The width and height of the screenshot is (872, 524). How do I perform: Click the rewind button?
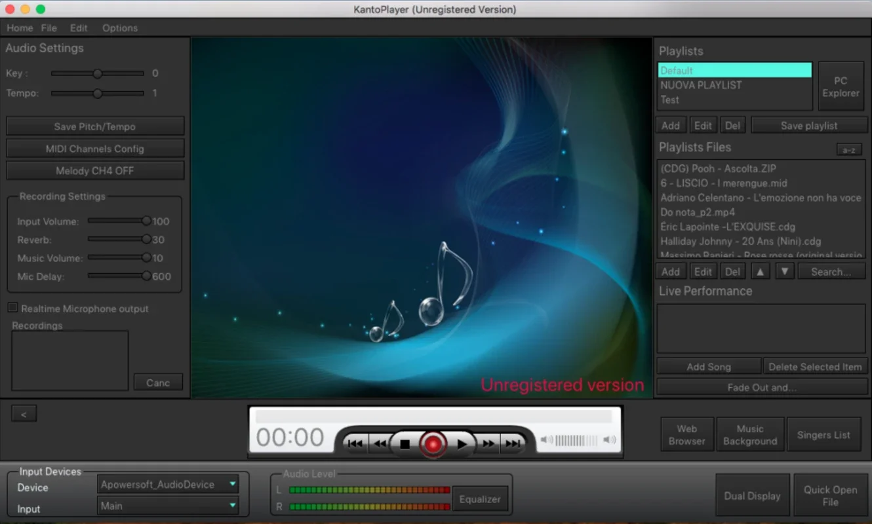point(380,444)
